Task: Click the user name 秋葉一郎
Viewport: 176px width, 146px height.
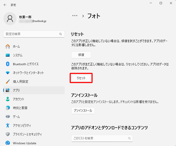Action: (25, 17)
